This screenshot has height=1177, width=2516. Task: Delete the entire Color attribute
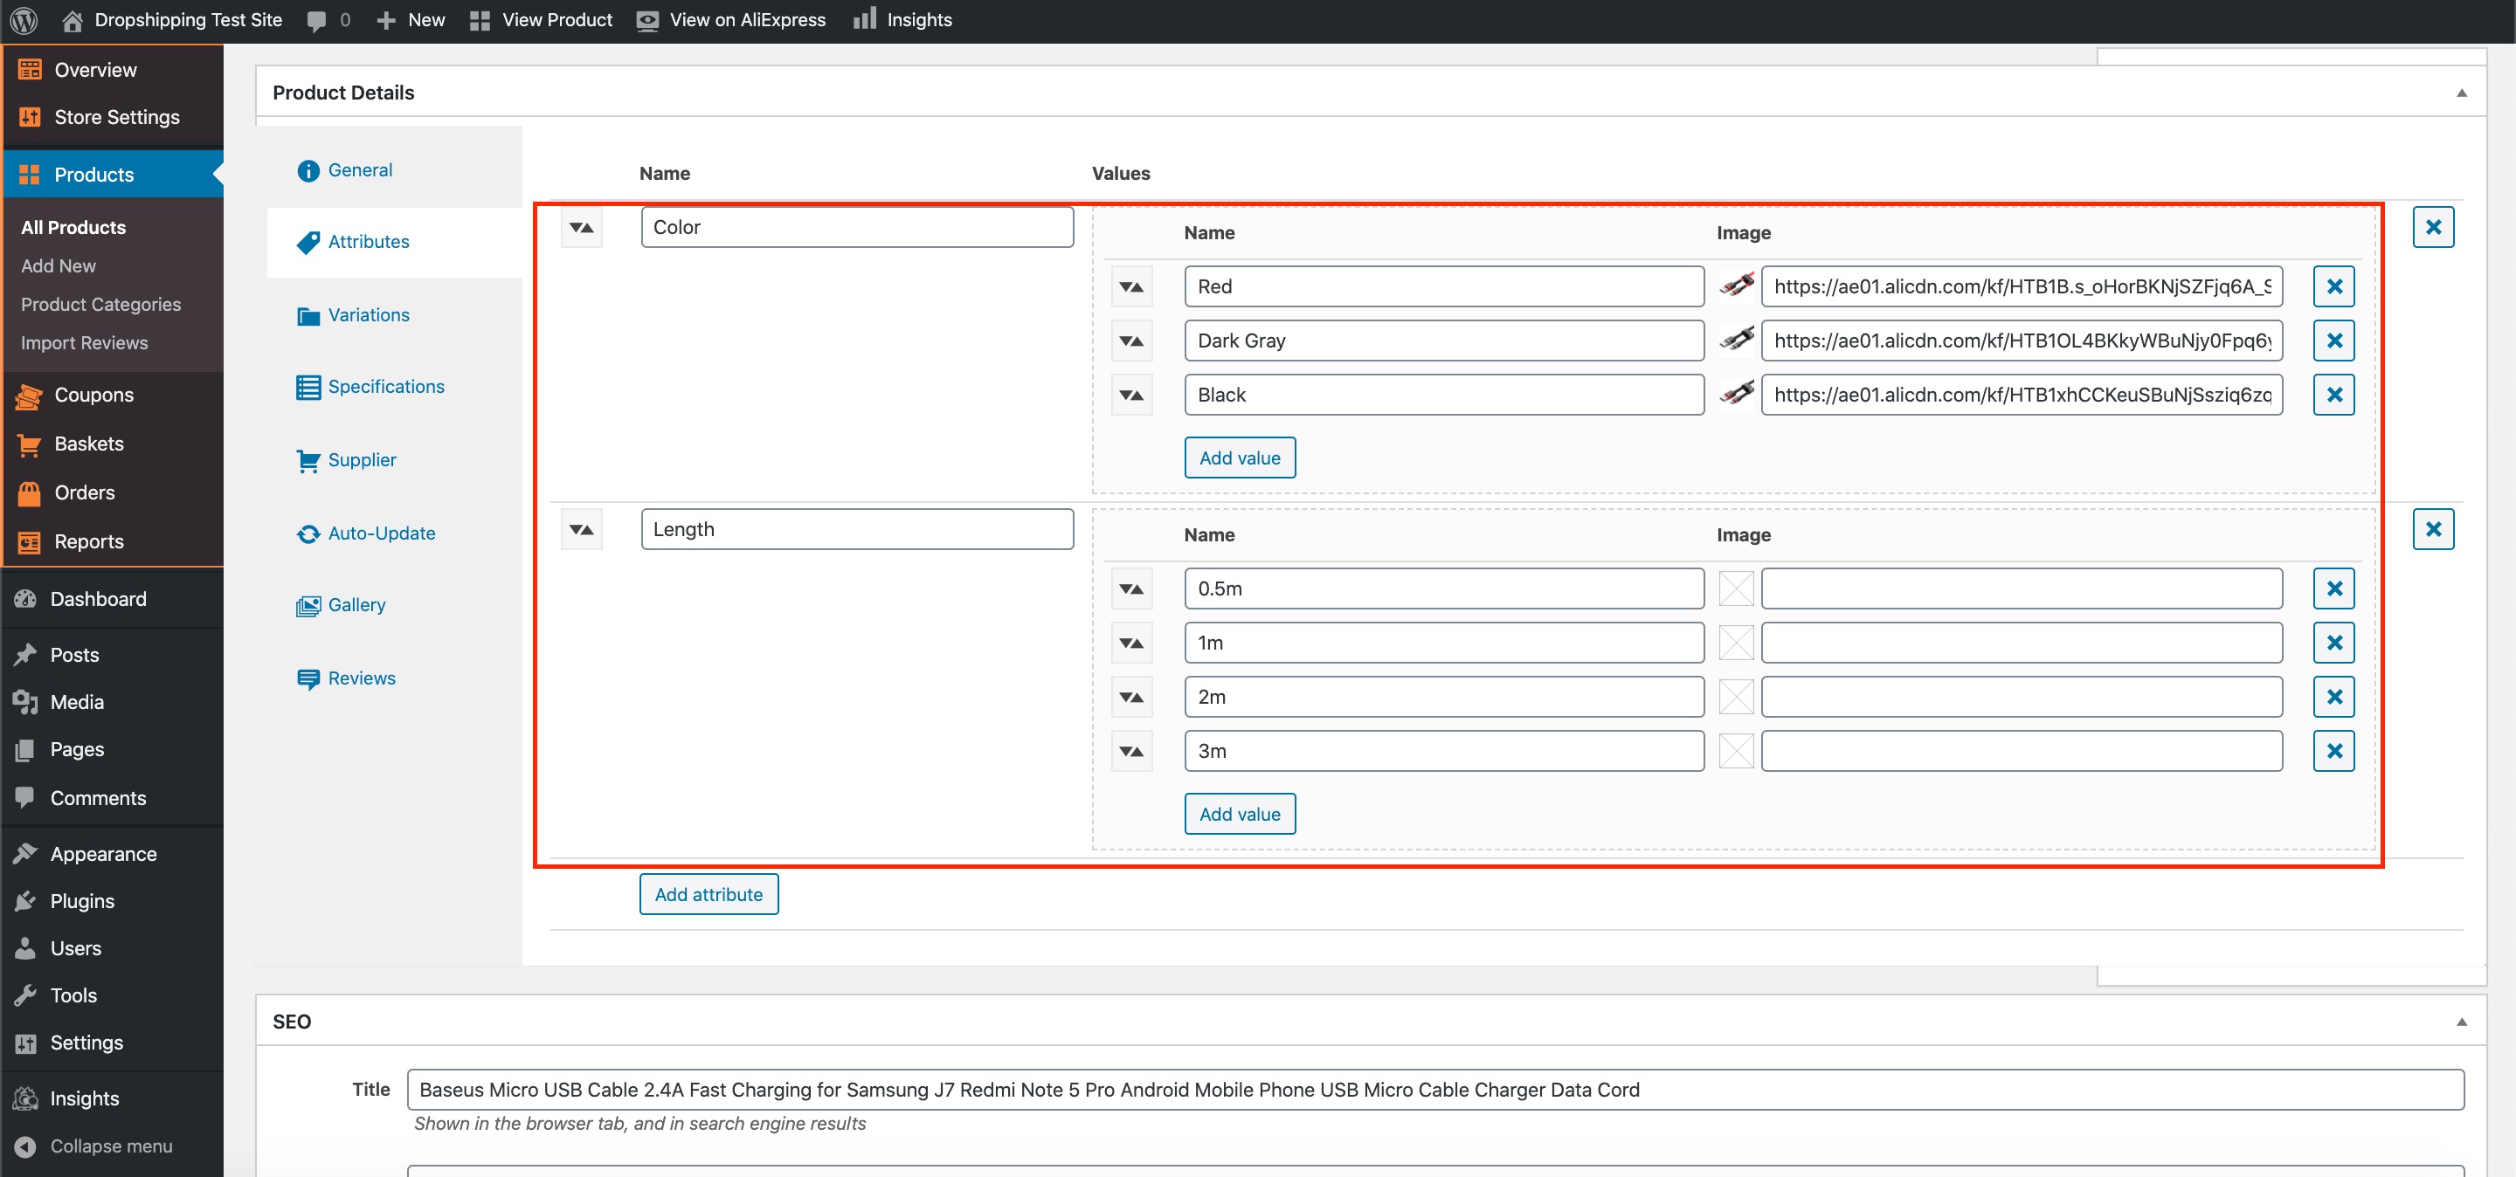click(2432, 227)
